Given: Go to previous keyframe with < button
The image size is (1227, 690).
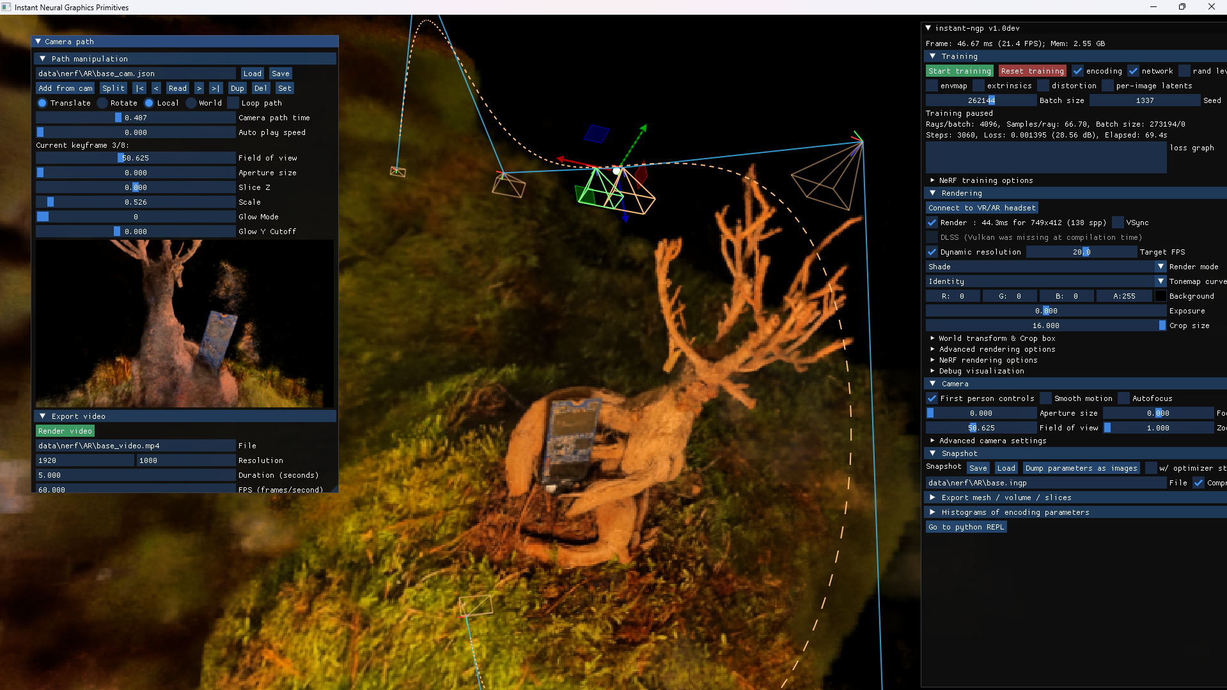Looking at the screenshot, I should coord(156,88).
